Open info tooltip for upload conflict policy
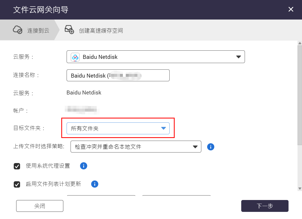Image resolution: width=302 pixels, height=219 pixels. 211,147
